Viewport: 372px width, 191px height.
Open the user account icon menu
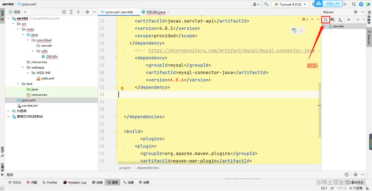(256, 4)
